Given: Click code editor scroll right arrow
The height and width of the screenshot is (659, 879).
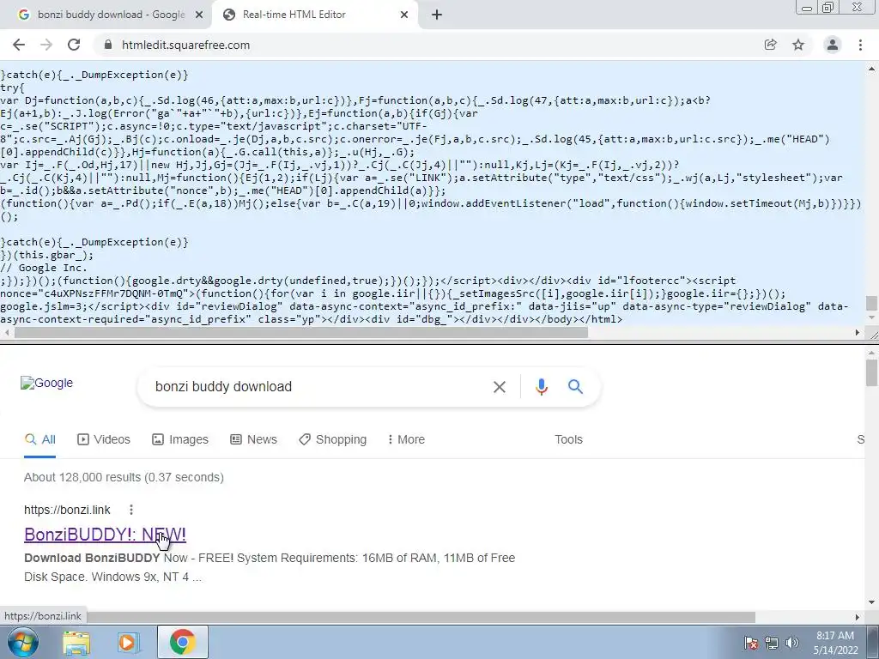Looking at the screenshot, I should 858,333.
